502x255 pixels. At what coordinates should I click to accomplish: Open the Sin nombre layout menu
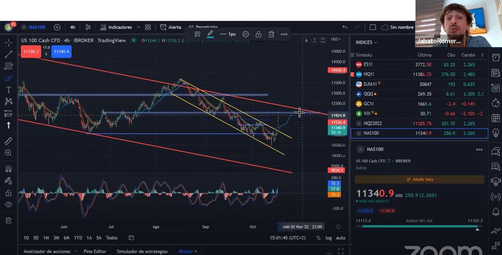[397, 27]
